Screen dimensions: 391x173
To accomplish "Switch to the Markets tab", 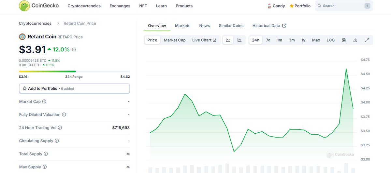I will 182,25.
